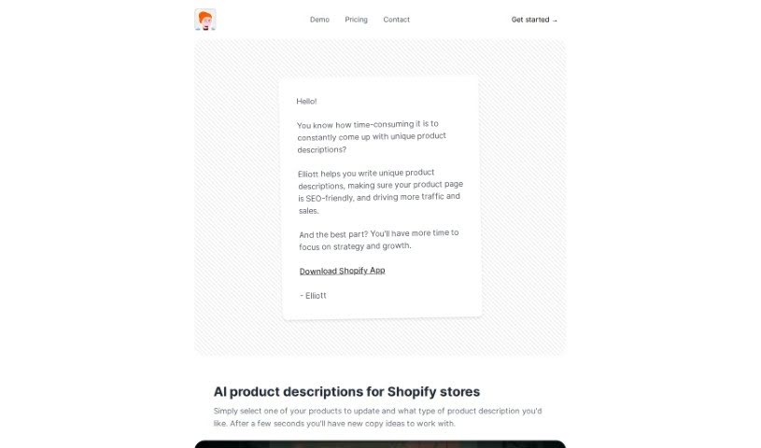Click the Get started link
The image size is (761, 448).
[530, 20]
